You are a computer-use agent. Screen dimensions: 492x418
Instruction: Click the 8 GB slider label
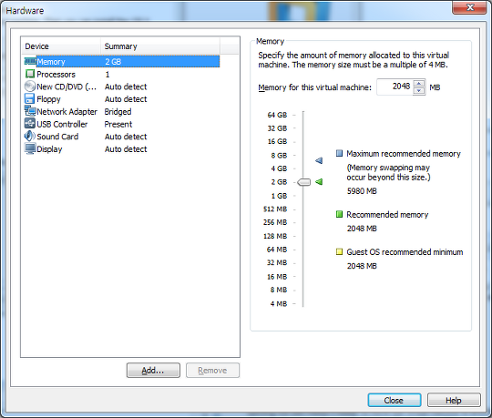(x=279, y=155)
